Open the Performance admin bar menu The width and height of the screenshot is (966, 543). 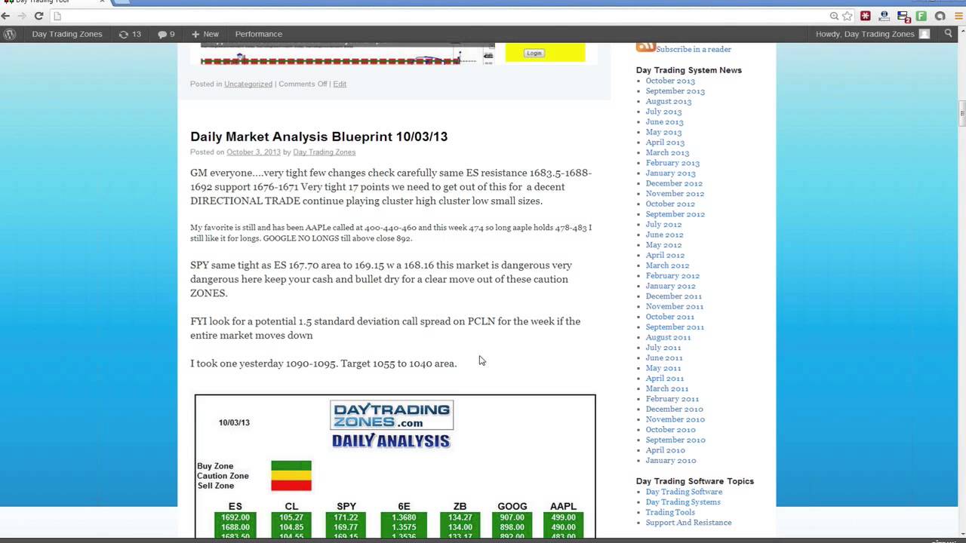point(258,34)
